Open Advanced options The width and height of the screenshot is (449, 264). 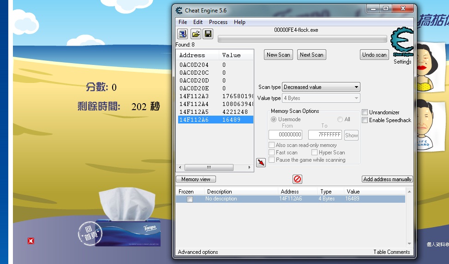tap(198, 252)
